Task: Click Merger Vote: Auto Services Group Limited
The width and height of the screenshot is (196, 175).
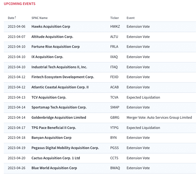Action: point(159,118)
